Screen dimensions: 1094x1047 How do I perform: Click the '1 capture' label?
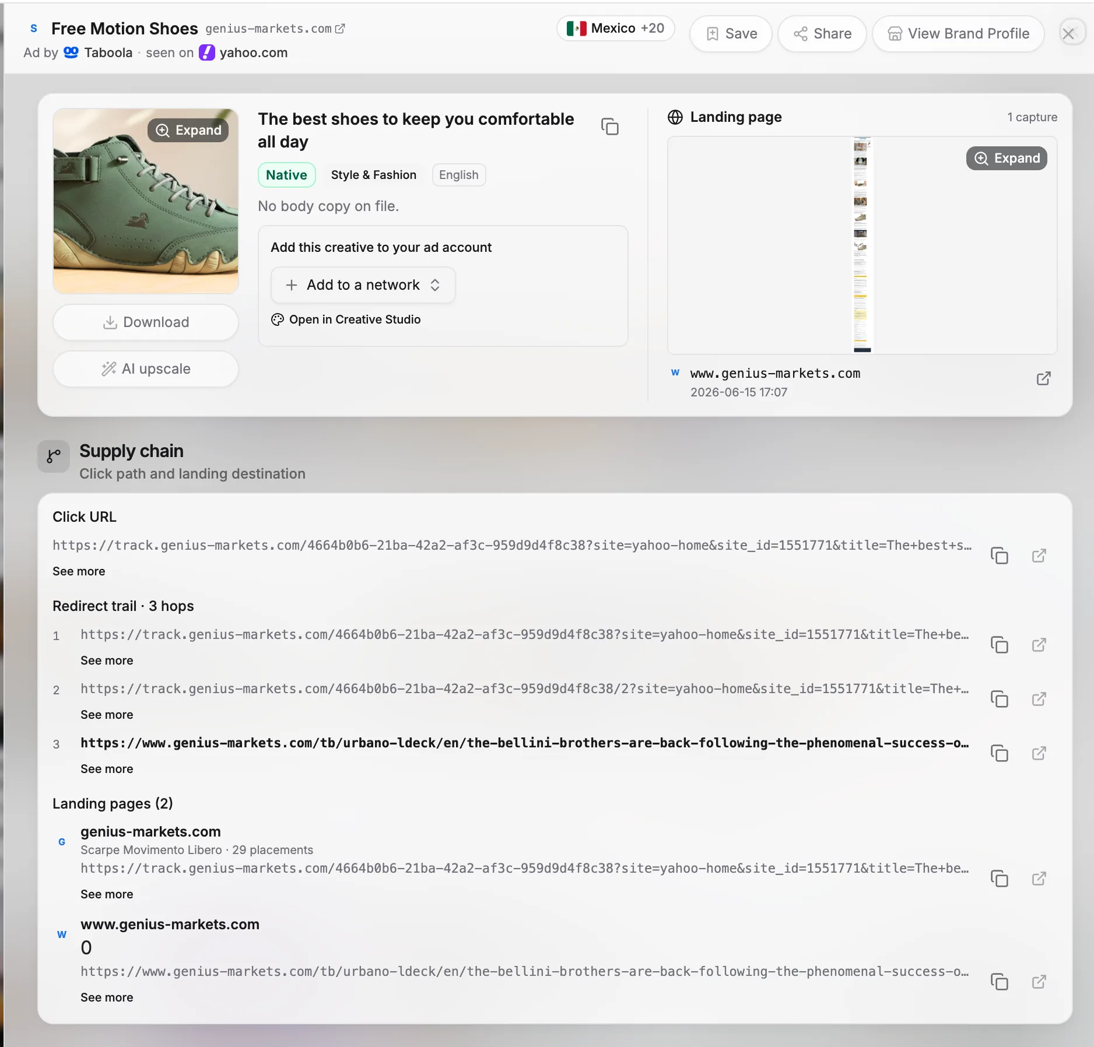tap(1032, 117)
